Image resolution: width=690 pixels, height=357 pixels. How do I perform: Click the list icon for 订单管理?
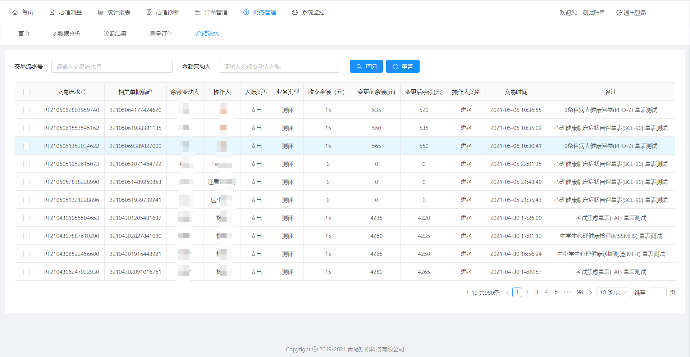(x=198, y=13)
